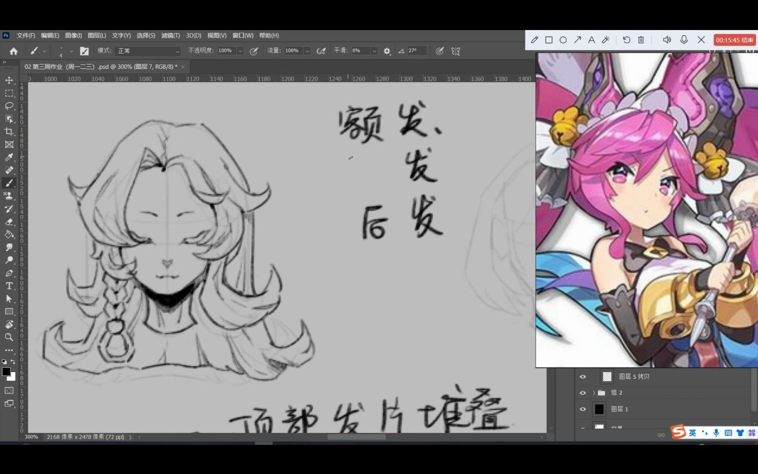The image size is (758, 474).
Task: Select the Eraser tool
Action: (x=9, y=222)
